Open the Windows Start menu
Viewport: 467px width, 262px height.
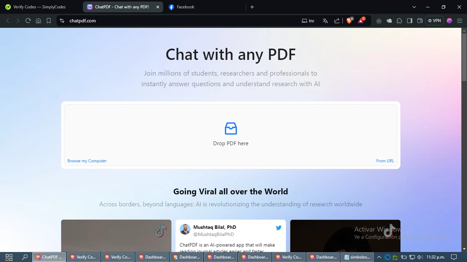pos(9,257)
